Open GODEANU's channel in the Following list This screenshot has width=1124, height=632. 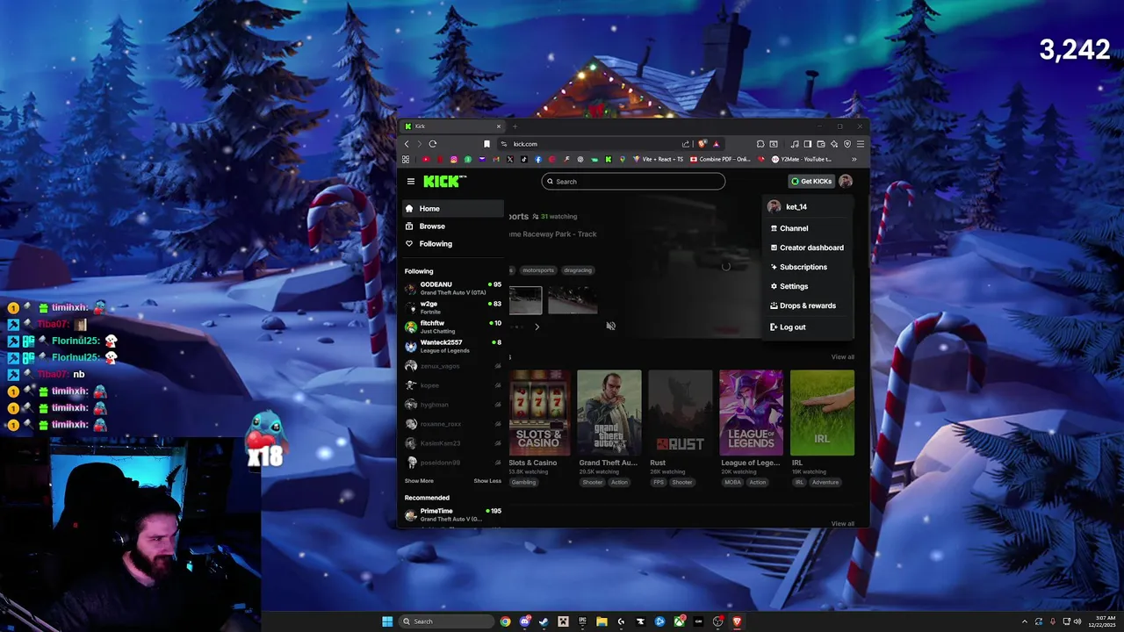pos(452,288)
